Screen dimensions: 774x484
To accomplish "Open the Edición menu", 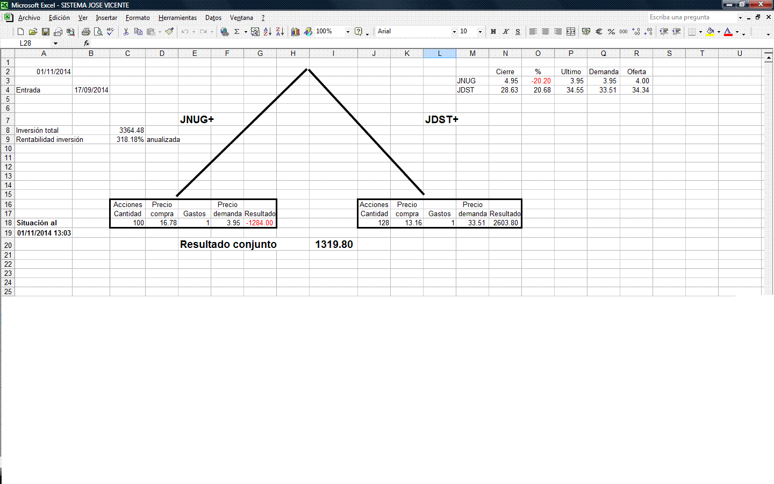I will click(x=59, y=18).
